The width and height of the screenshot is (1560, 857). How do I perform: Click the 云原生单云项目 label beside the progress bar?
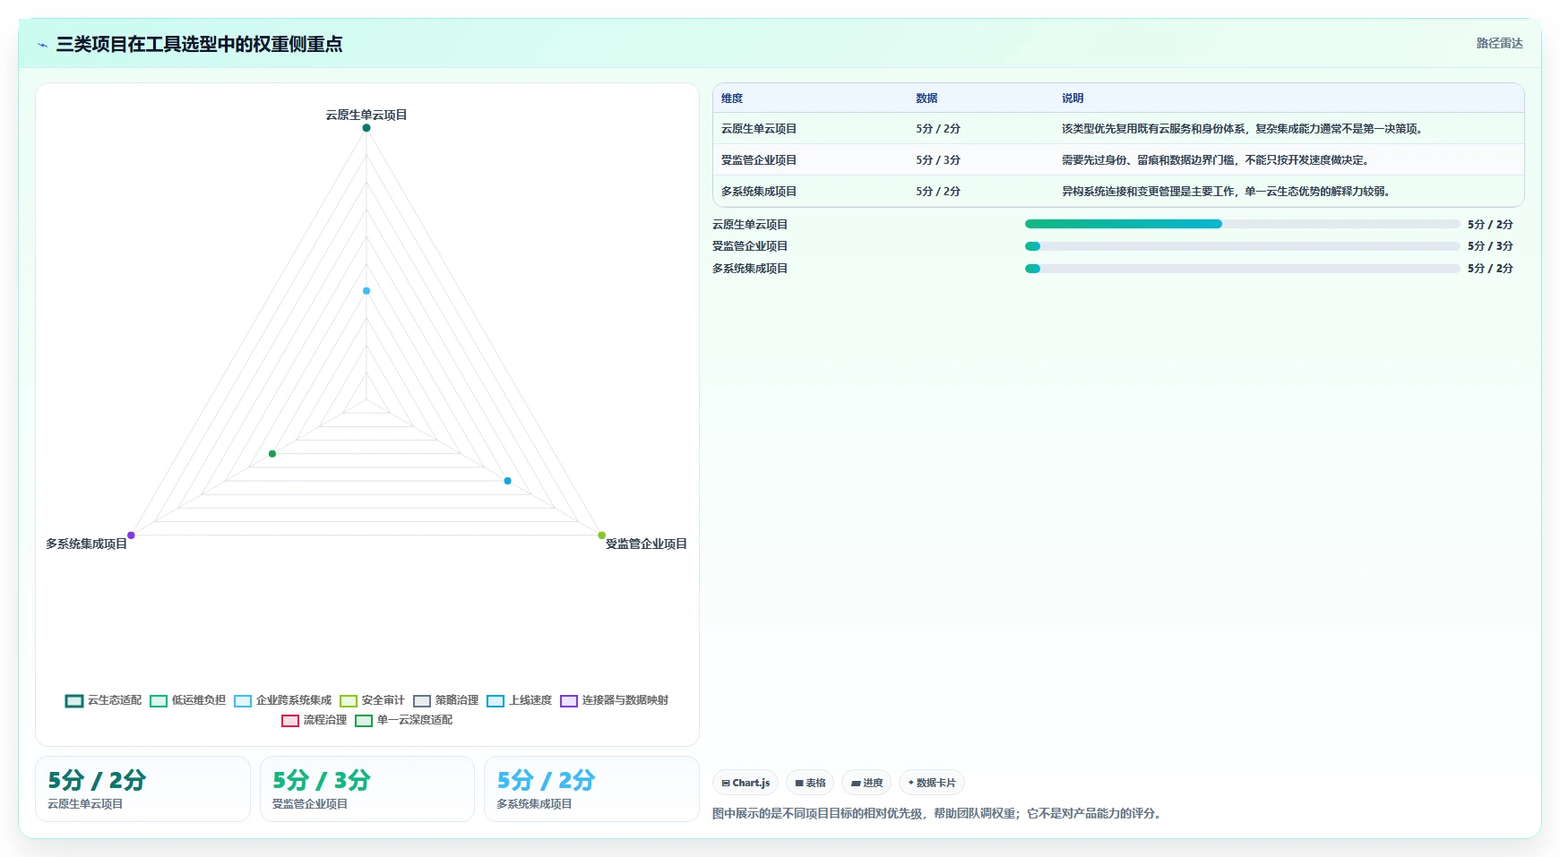click(x=750, y=225)
